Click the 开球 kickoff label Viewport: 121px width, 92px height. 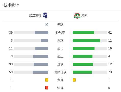pos(60,25)
